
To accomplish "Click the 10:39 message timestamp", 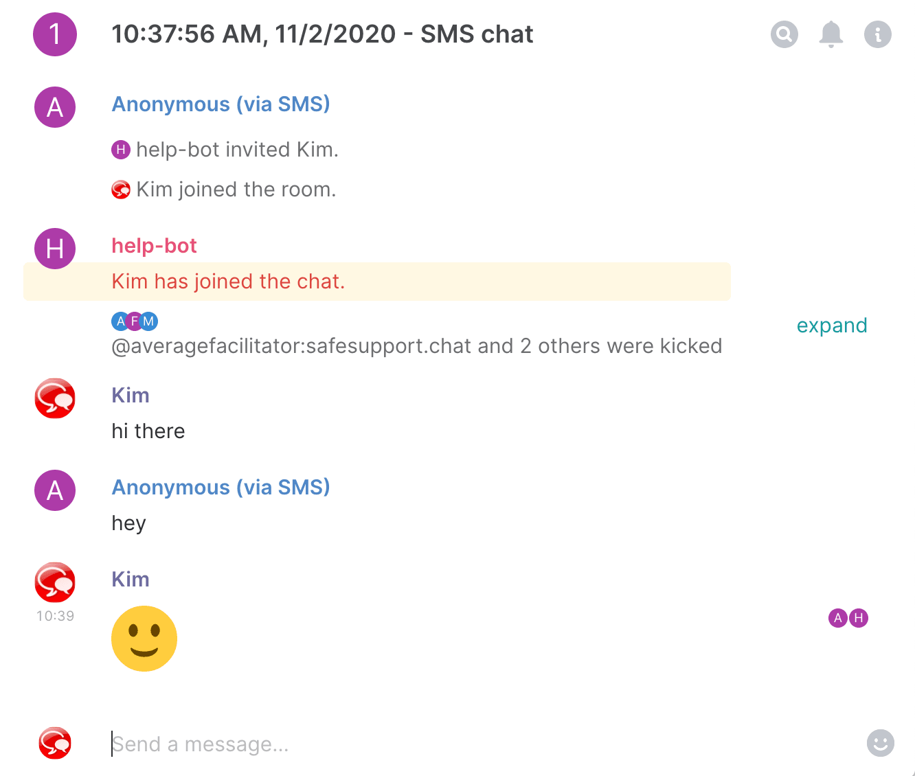I will pos(55,616).
